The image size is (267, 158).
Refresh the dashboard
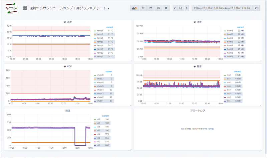click(256, 8)
